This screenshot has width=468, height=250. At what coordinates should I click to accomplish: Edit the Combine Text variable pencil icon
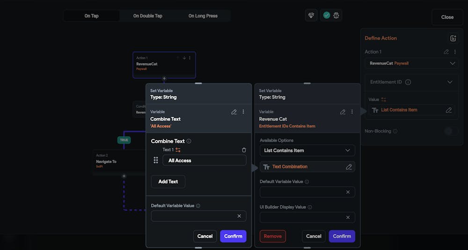coord(234,112)
